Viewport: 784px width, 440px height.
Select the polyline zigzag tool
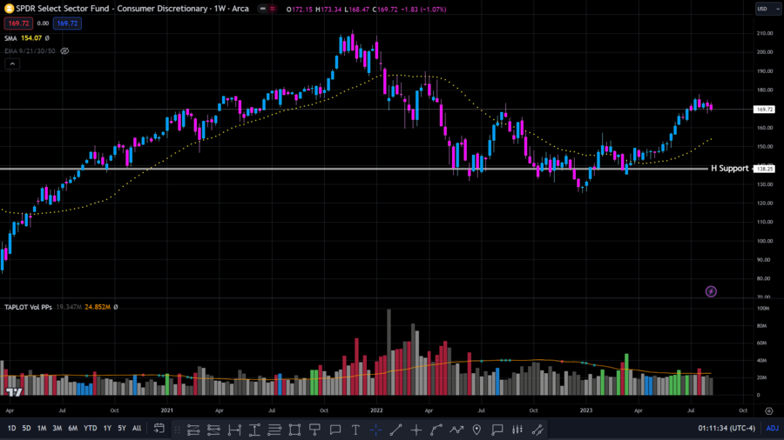[x=456, y=430]
